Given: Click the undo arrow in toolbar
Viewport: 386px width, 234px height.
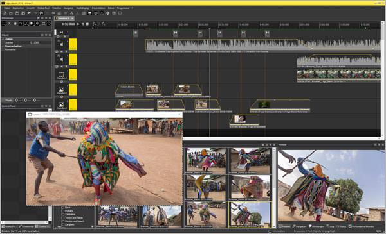Looking at the screenshot, I should (x=29, y=13).
